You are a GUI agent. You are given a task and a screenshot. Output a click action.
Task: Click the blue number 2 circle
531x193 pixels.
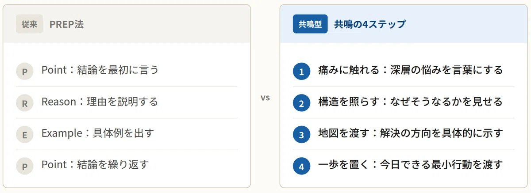point(302,103)
